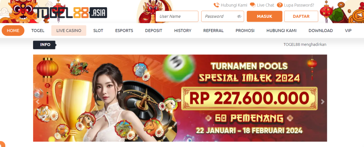Image resolution: width=364 pixels, height=147 pixels.
Task: Select LIVE CASINO in navigation
Action: point(69,31)
